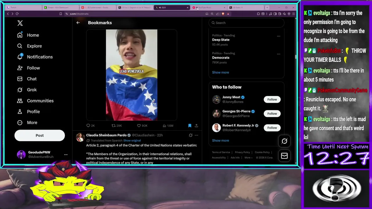This screenshot has width=372, height=209.
Task: Open Grok actions on Claudia's post
Action: [x=190, y=135]
